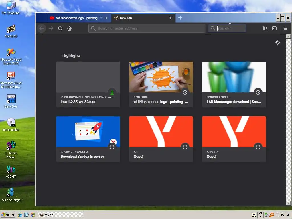
Task: Launch Internet Explorer from quick launch
Action: tap(20, 215)
